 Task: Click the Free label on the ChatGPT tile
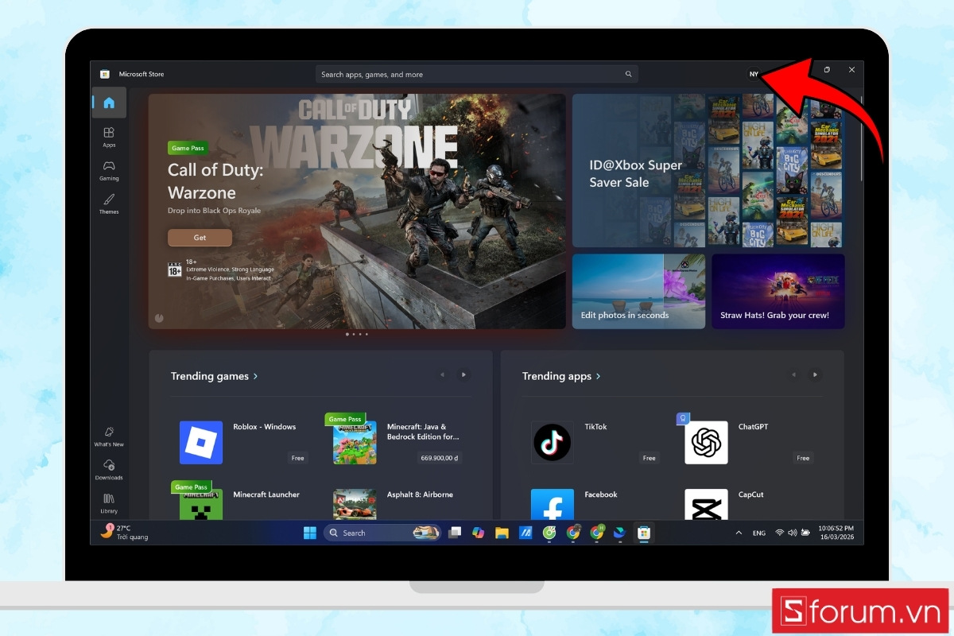tap(803, 458)
